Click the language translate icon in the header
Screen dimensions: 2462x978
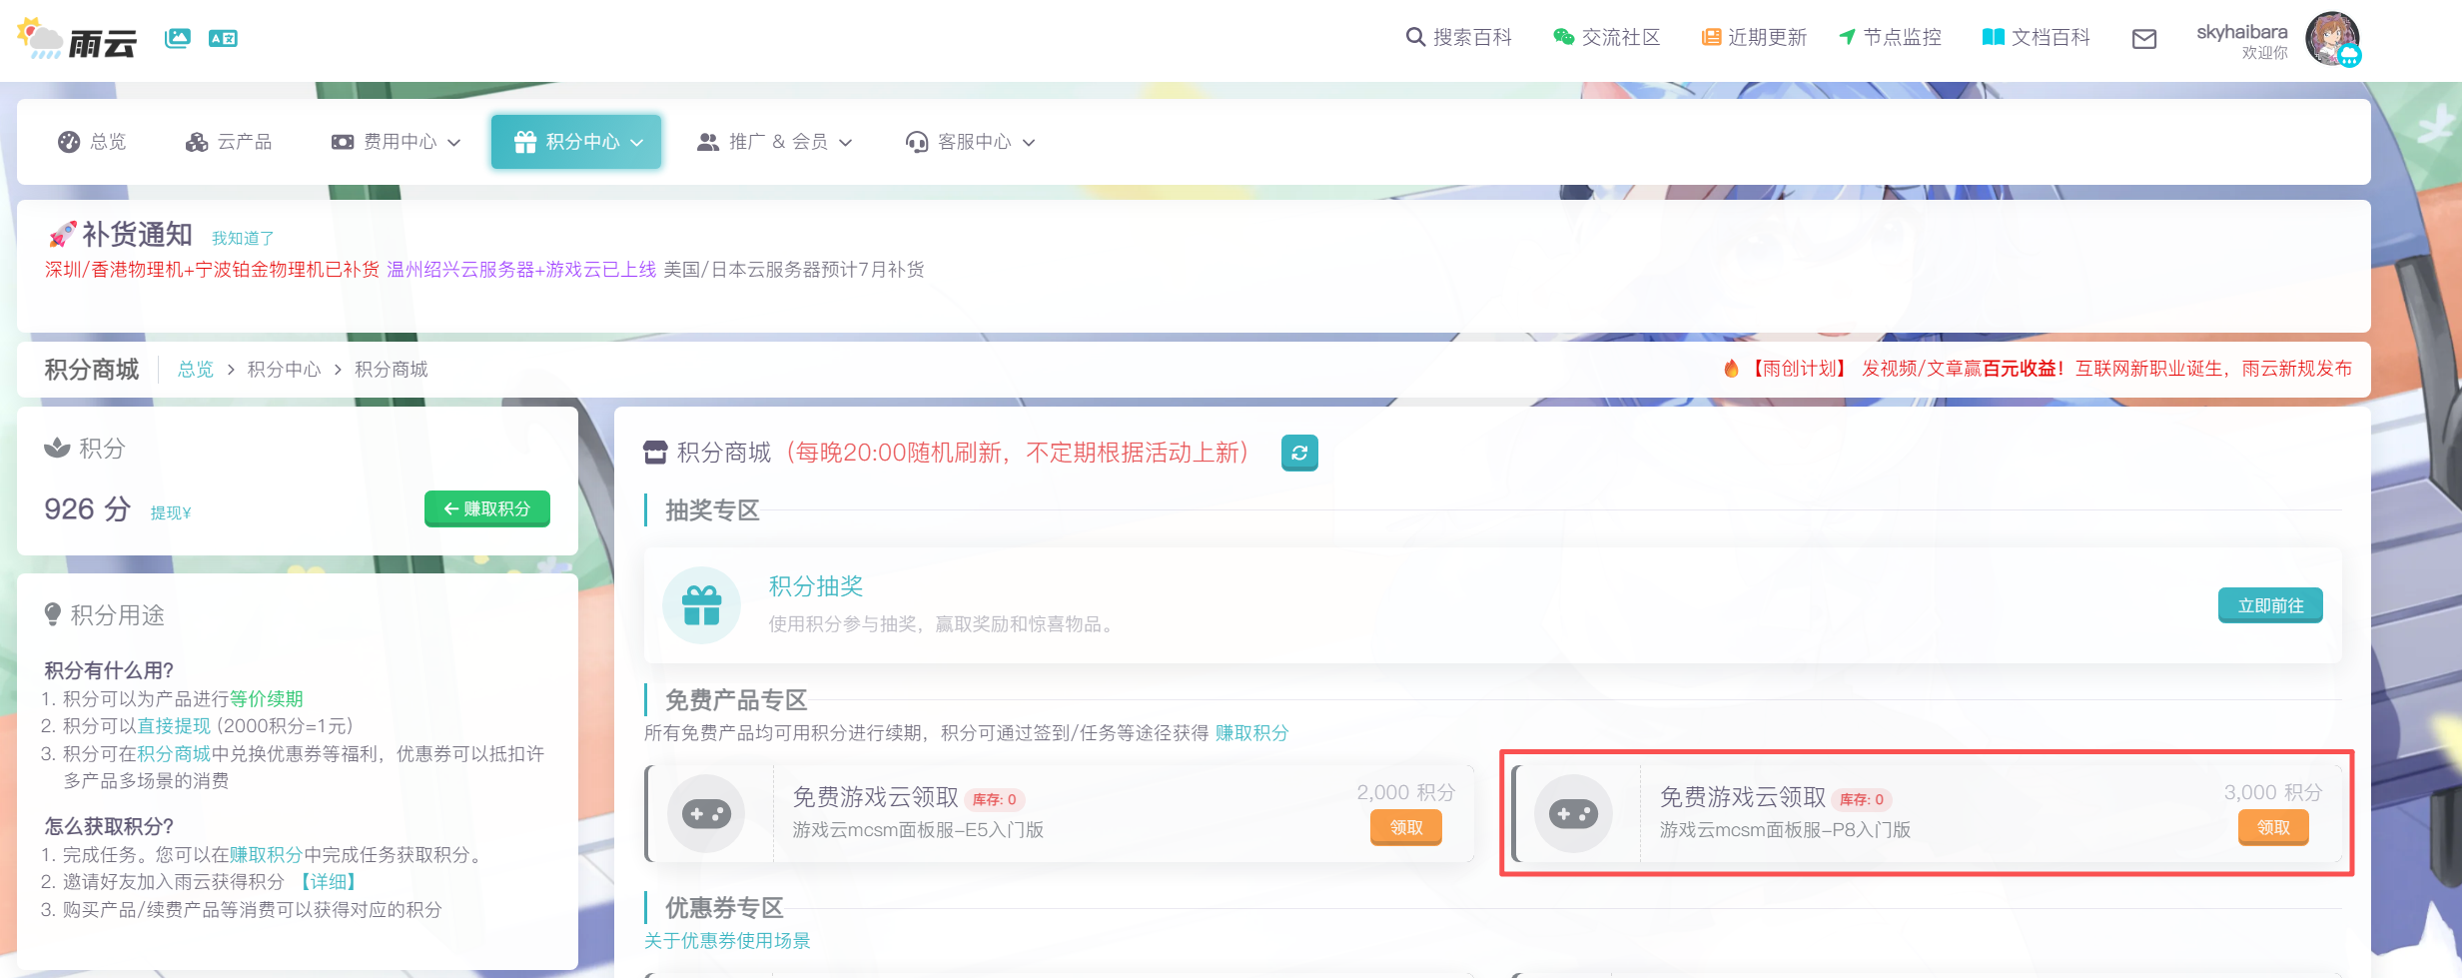[223, 38]
